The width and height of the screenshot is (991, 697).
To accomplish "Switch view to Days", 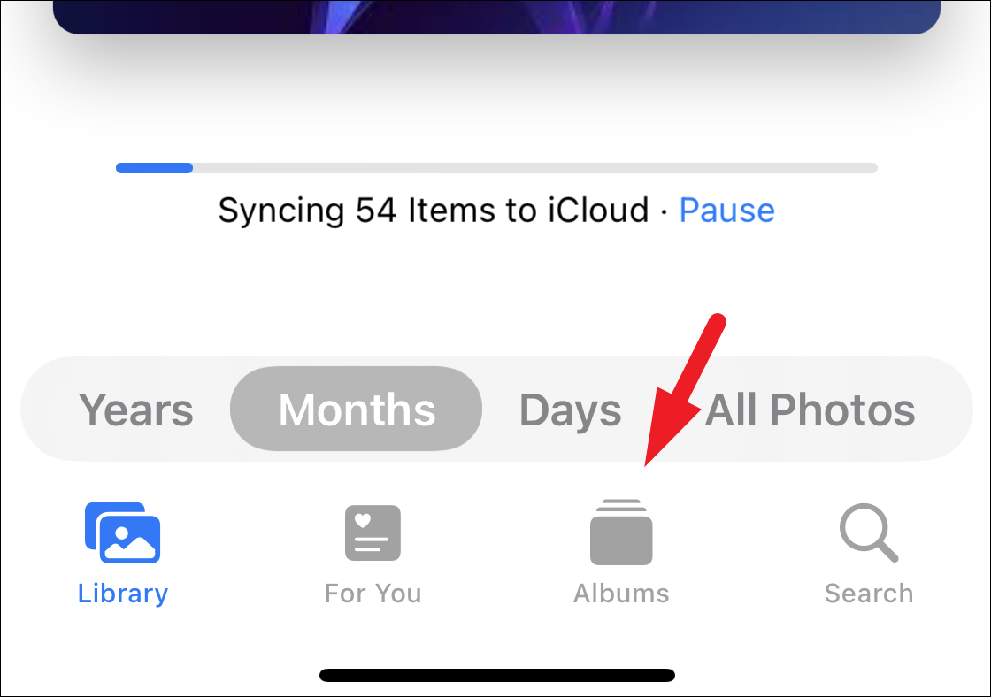I will [570, 411].
